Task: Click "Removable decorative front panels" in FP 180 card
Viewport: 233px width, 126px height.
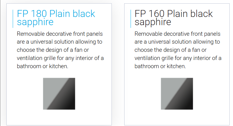Action: (x=60, y=34)
